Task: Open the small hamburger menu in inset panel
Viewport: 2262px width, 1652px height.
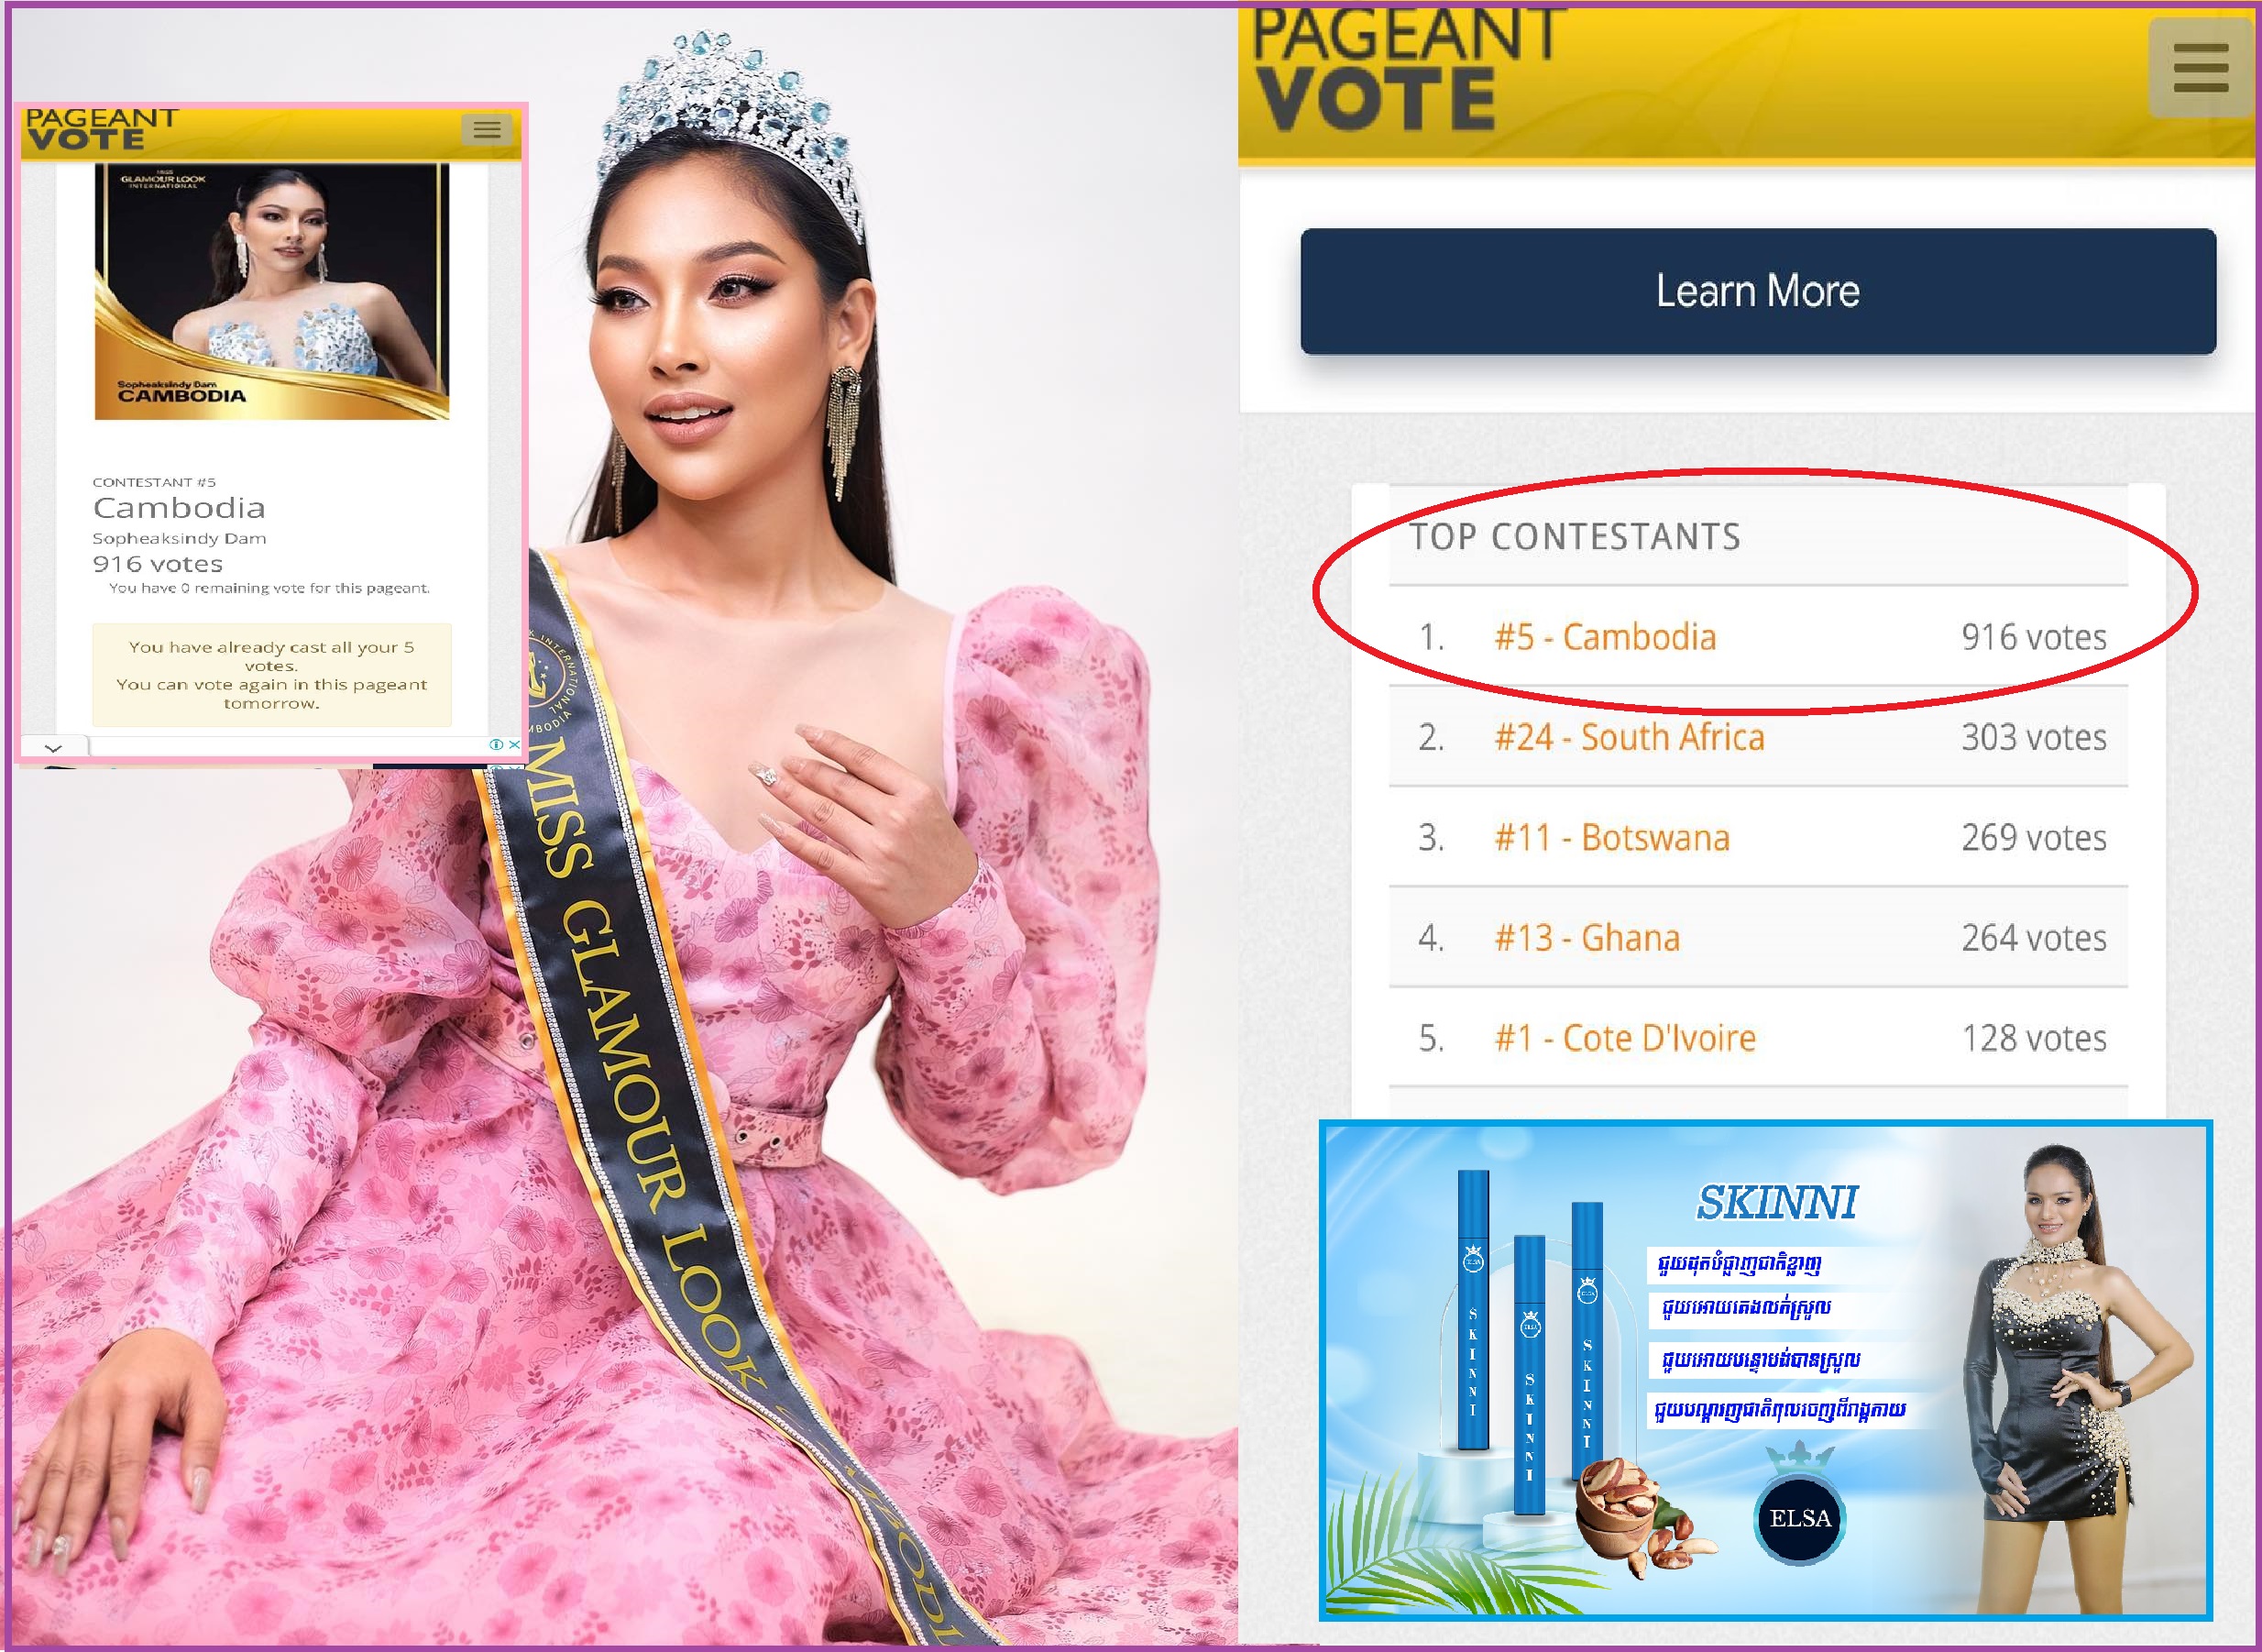Action: pyautogui.click(x=487, y=129)
